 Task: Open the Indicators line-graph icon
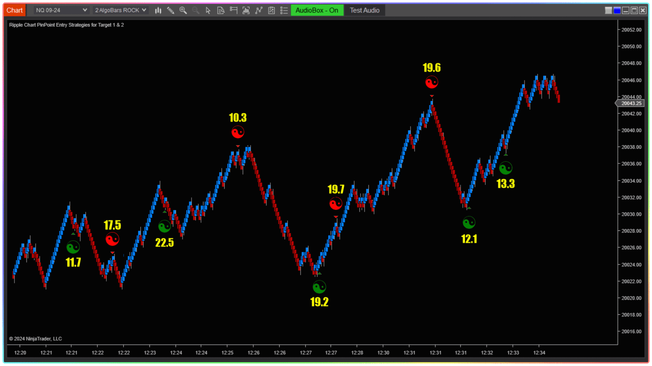[x=259, y=11]
